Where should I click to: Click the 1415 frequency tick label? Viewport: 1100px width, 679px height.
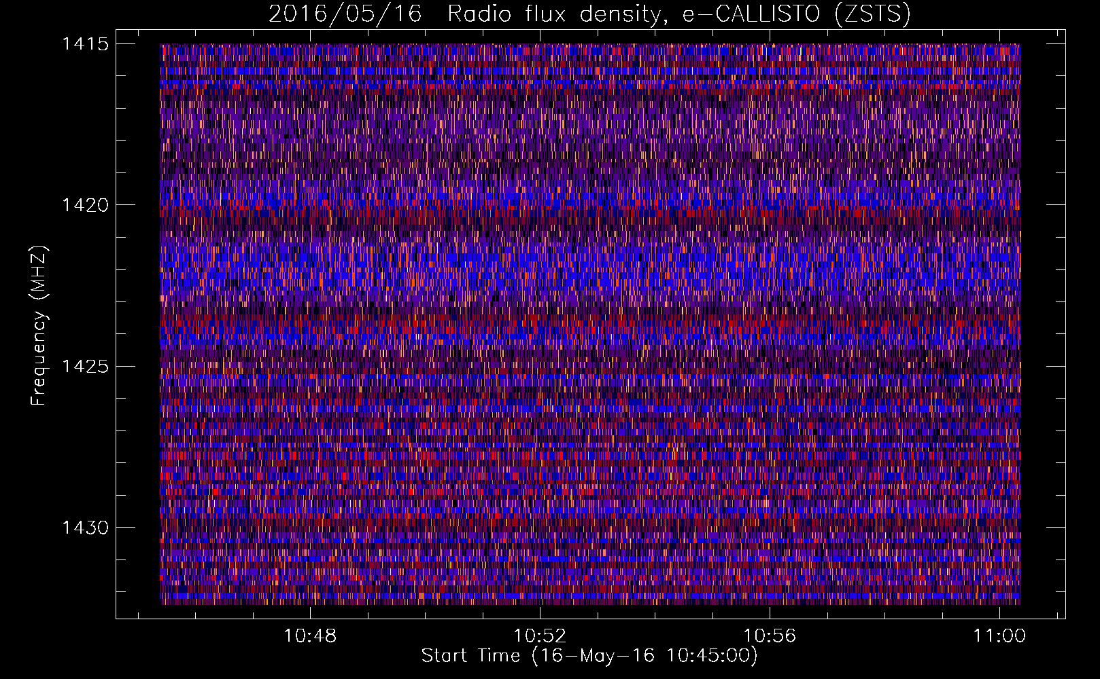pyautogui.click(x=85, y=44)
